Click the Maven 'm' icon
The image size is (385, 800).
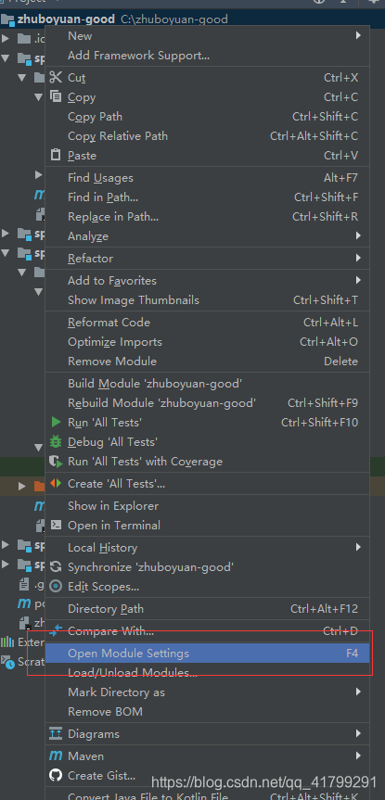(x=55, y=756)
